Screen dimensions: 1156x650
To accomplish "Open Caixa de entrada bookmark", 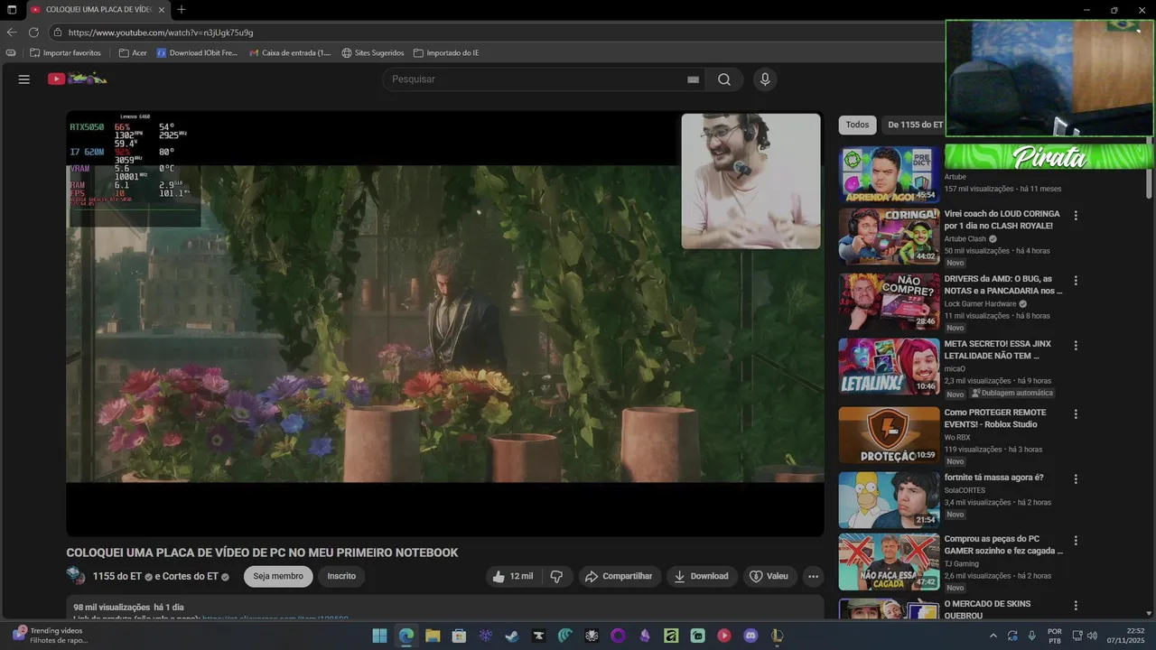I will [x=290, y=53].
